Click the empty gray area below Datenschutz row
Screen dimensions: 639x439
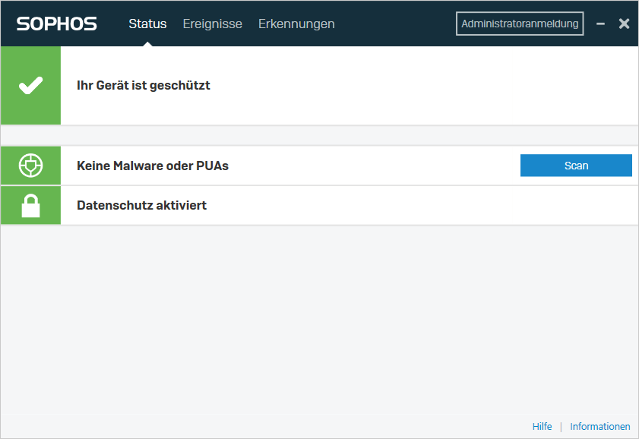(x=319, y=319)
